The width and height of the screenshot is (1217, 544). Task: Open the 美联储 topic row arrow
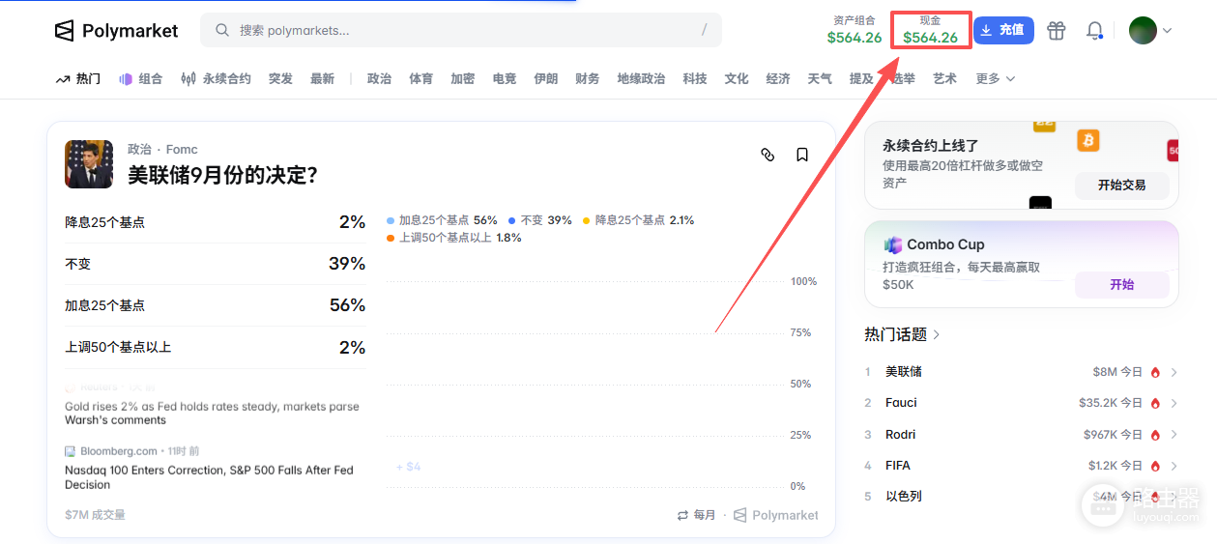point(1174,372)
